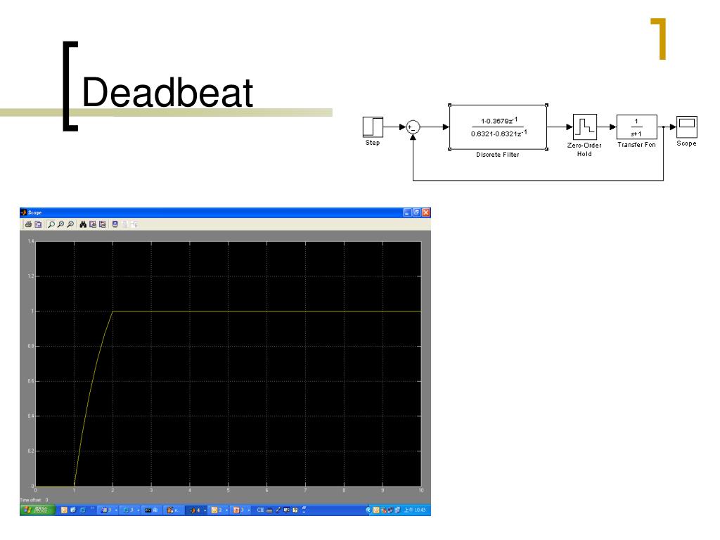
Task: Click the Deadbeat slide title
Action: 167,92
